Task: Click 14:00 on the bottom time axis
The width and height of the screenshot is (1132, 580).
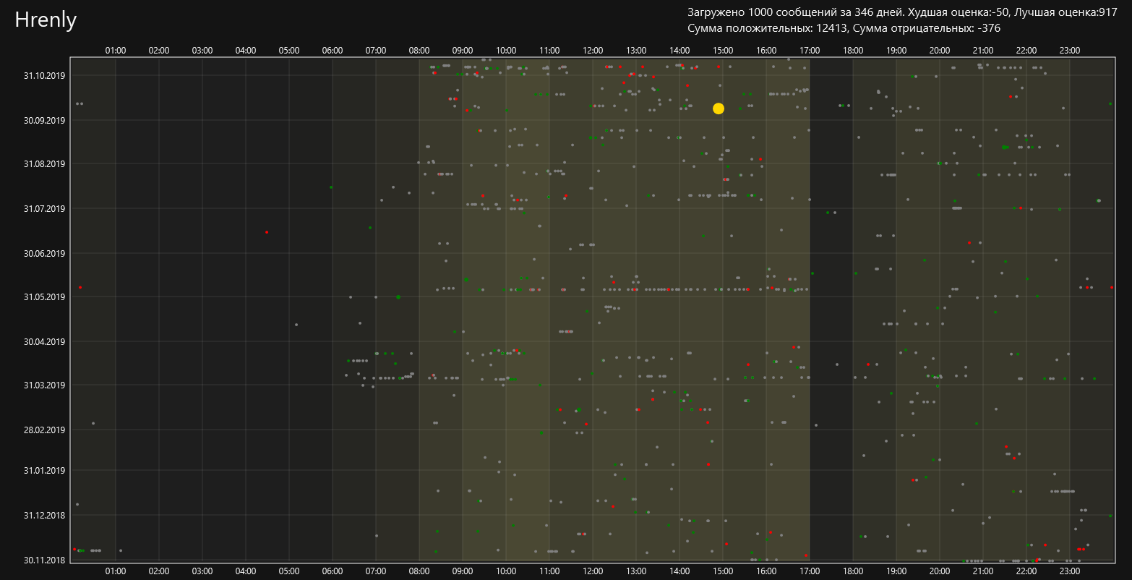Action: pos(679,571)
